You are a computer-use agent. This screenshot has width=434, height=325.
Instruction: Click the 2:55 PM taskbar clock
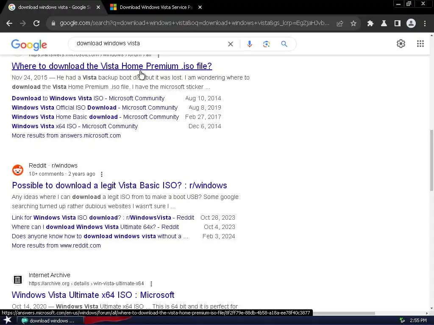point(418,321)
